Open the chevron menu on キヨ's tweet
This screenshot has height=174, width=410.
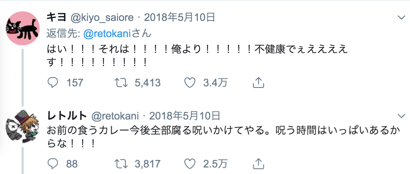point(401,18)
